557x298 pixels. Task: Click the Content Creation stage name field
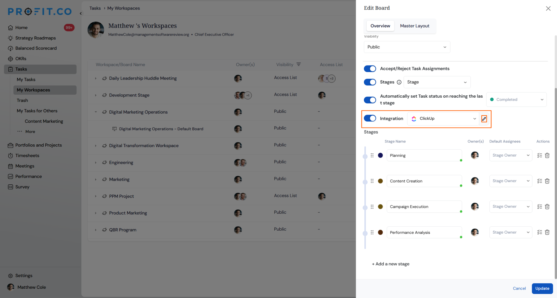tap(424, 181)
